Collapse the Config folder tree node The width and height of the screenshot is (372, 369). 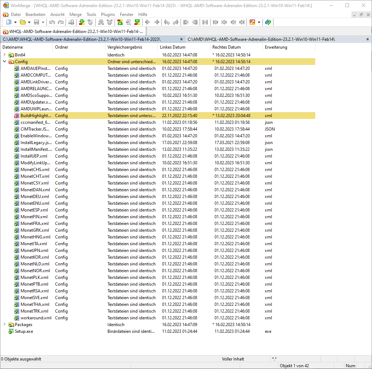coord(4,61)
